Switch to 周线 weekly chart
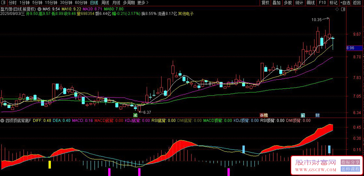 pyautogui.click(x=105, y=3)
